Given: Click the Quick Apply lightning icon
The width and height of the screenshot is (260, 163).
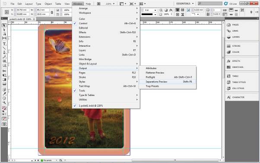Looking at the screenshot, I should pos(251,12).
